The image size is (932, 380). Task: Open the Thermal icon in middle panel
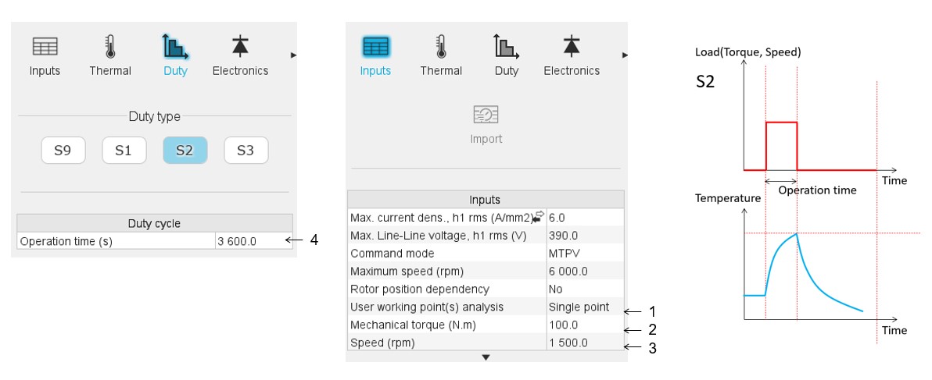(441, 47)
